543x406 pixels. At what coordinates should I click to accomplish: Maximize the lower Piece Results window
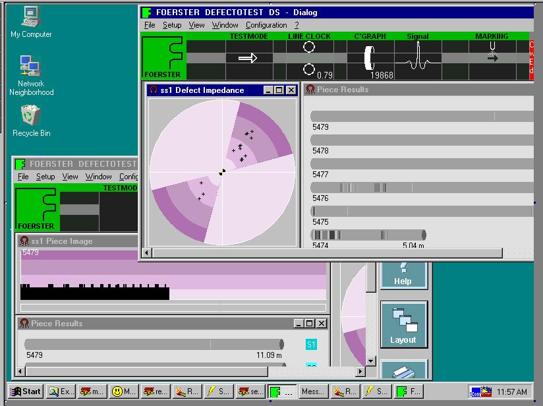point(310,324)
